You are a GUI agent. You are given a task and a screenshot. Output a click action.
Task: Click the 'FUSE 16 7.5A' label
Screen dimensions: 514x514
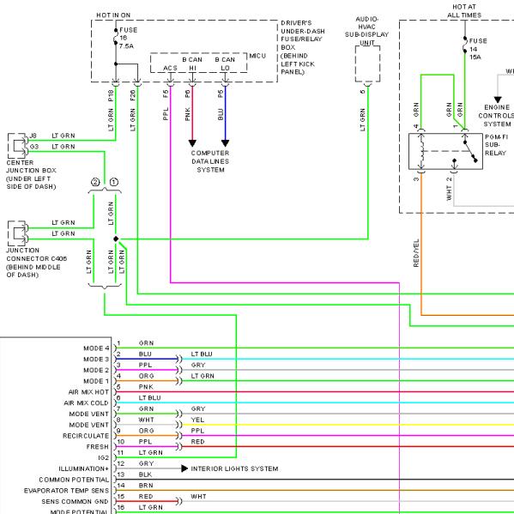[128, 38]
